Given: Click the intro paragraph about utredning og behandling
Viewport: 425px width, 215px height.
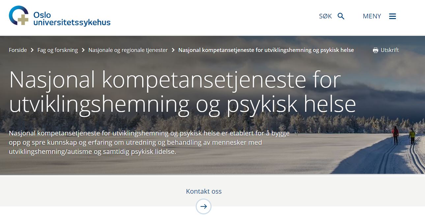Looking at the screenshot, I should 149,143.
